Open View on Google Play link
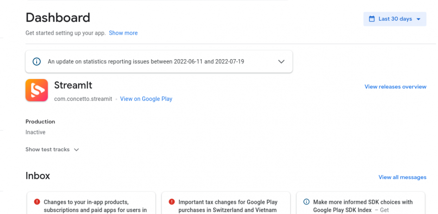 (146, 99)
